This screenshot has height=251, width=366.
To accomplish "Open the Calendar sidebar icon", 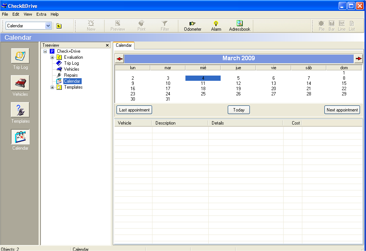I will tap(20, 137).
